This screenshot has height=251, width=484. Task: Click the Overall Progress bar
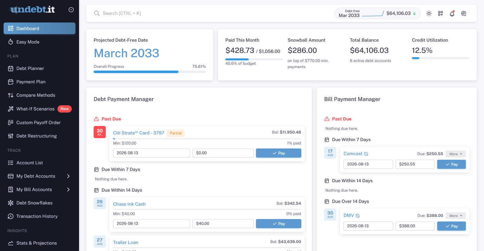(x=150, y=72)
